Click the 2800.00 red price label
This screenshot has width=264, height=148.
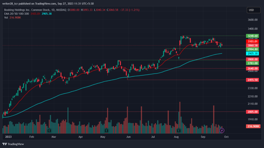(x=252, y=59)
